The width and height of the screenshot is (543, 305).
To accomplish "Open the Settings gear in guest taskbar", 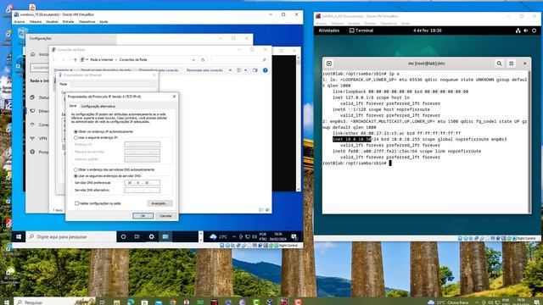I will point(151,236).
